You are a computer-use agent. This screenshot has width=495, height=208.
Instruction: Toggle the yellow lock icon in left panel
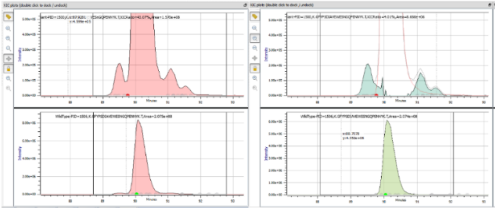8,69
